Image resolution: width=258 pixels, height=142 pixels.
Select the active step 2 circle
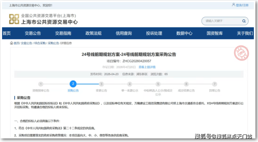point(73,84)
